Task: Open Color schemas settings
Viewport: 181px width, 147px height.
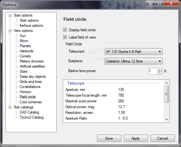Action: click(31, 102)
